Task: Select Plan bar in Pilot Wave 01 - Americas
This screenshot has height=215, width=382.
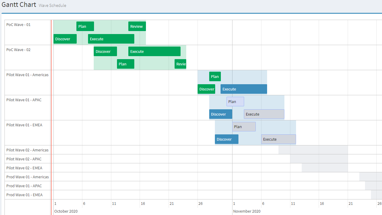Action: (x=215, y=76)
